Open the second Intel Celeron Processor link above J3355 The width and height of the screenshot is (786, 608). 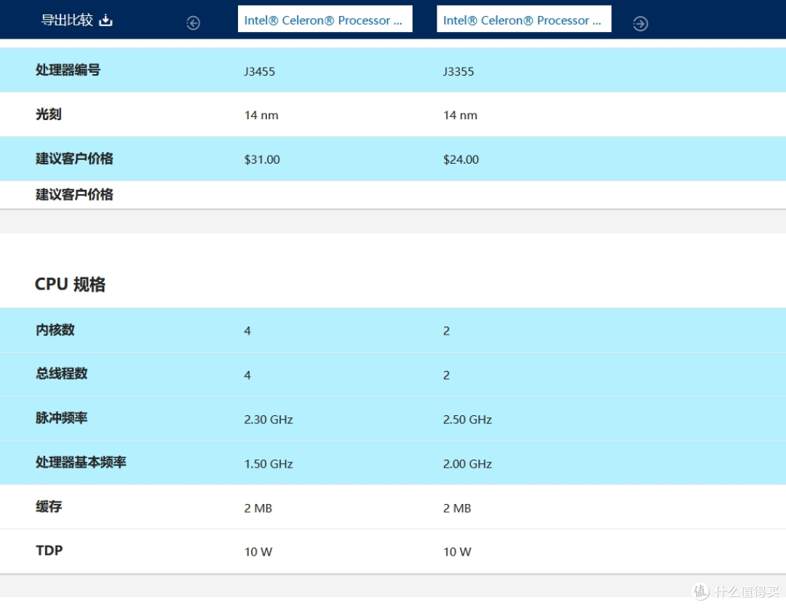(524, 19)
